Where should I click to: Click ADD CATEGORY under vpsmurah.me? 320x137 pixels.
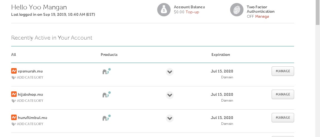point(30,77)
